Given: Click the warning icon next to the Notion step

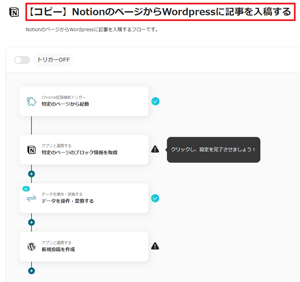Looking at the screenshot, I should 155,149.
